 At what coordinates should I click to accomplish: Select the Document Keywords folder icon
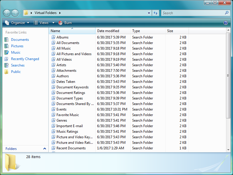(53, 87)
